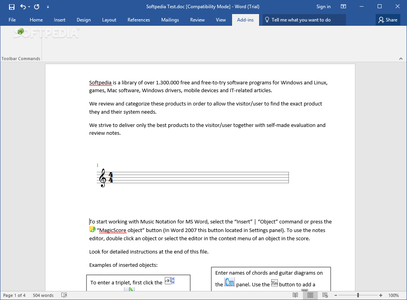Viewport: 407px width, 300px height.
Task: Click the Tell me what you want field
Action: pos(304,20)
